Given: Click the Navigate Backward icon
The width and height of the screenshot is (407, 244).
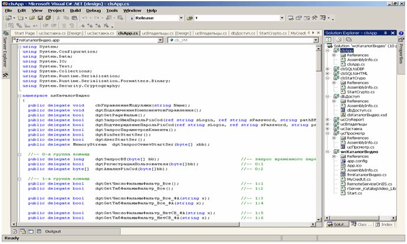Looking at the screenshot, I should coord(109,18).
